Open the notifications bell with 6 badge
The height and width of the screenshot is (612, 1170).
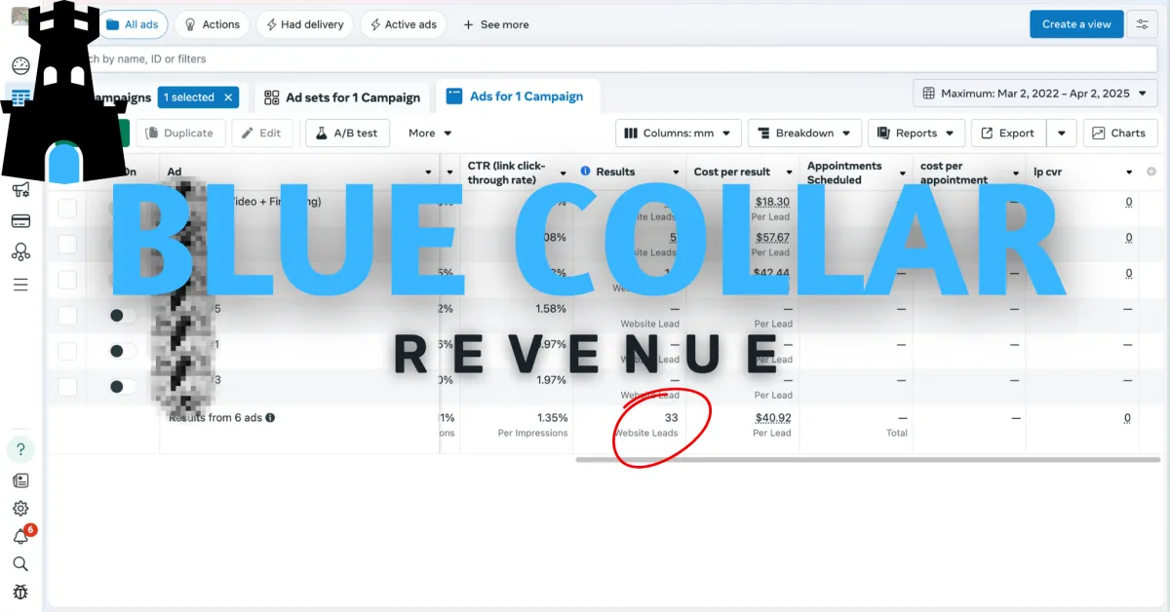[x=20, y=537]
